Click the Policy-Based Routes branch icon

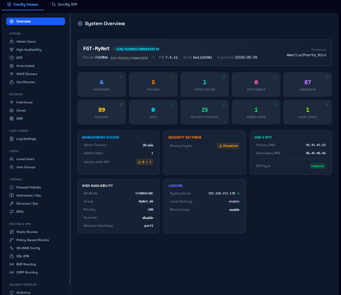point(12,240)
